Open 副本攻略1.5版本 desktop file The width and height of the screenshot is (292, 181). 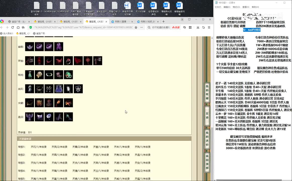(x=36, y=8)
